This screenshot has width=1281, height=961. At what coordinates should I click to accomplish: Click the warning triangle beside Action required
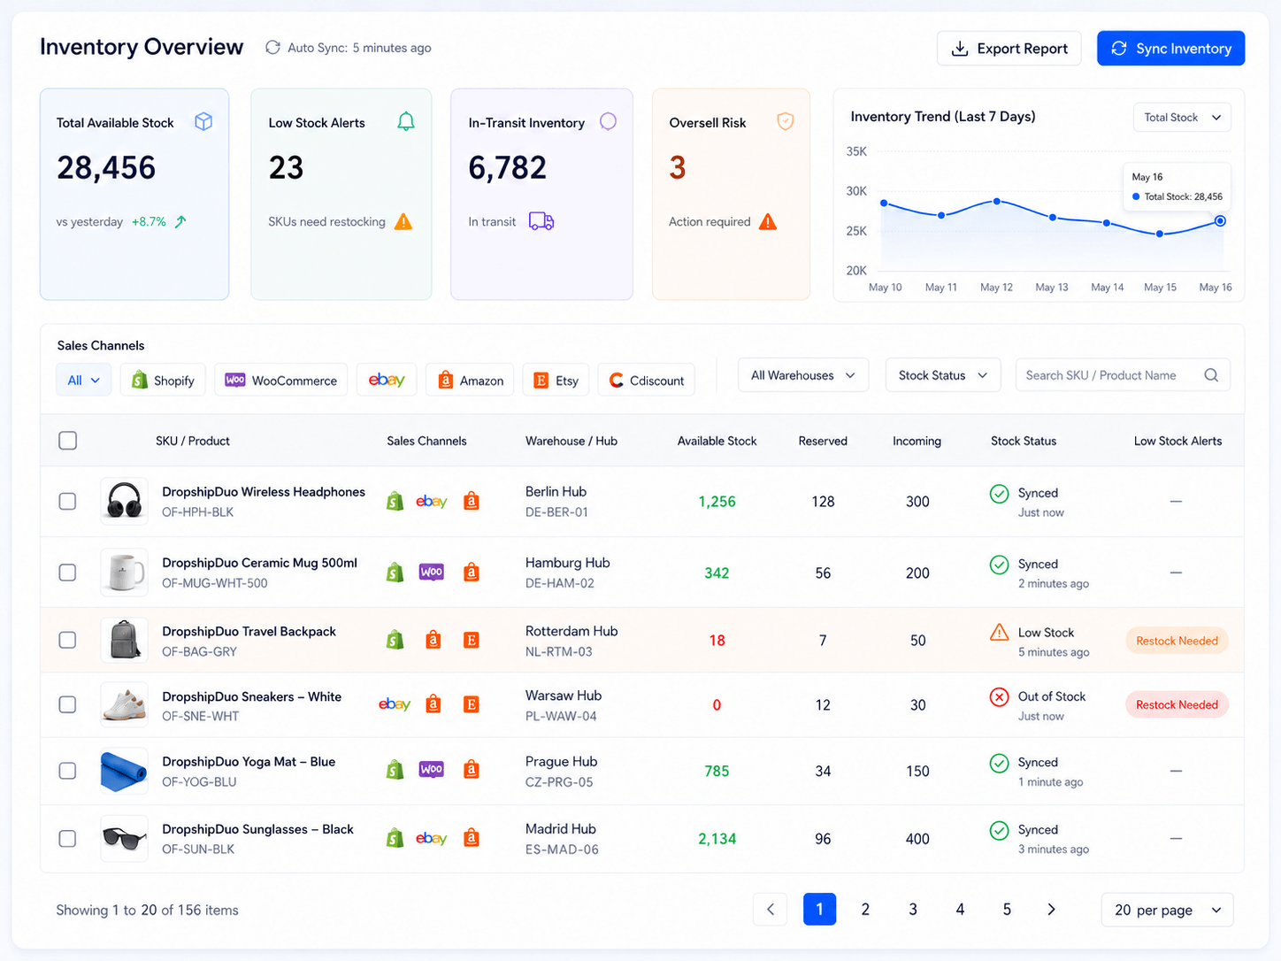pos(768,221)
